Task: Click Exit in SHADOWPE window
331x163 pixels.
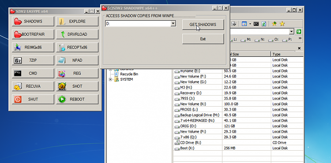Action: tap(203, 39)
